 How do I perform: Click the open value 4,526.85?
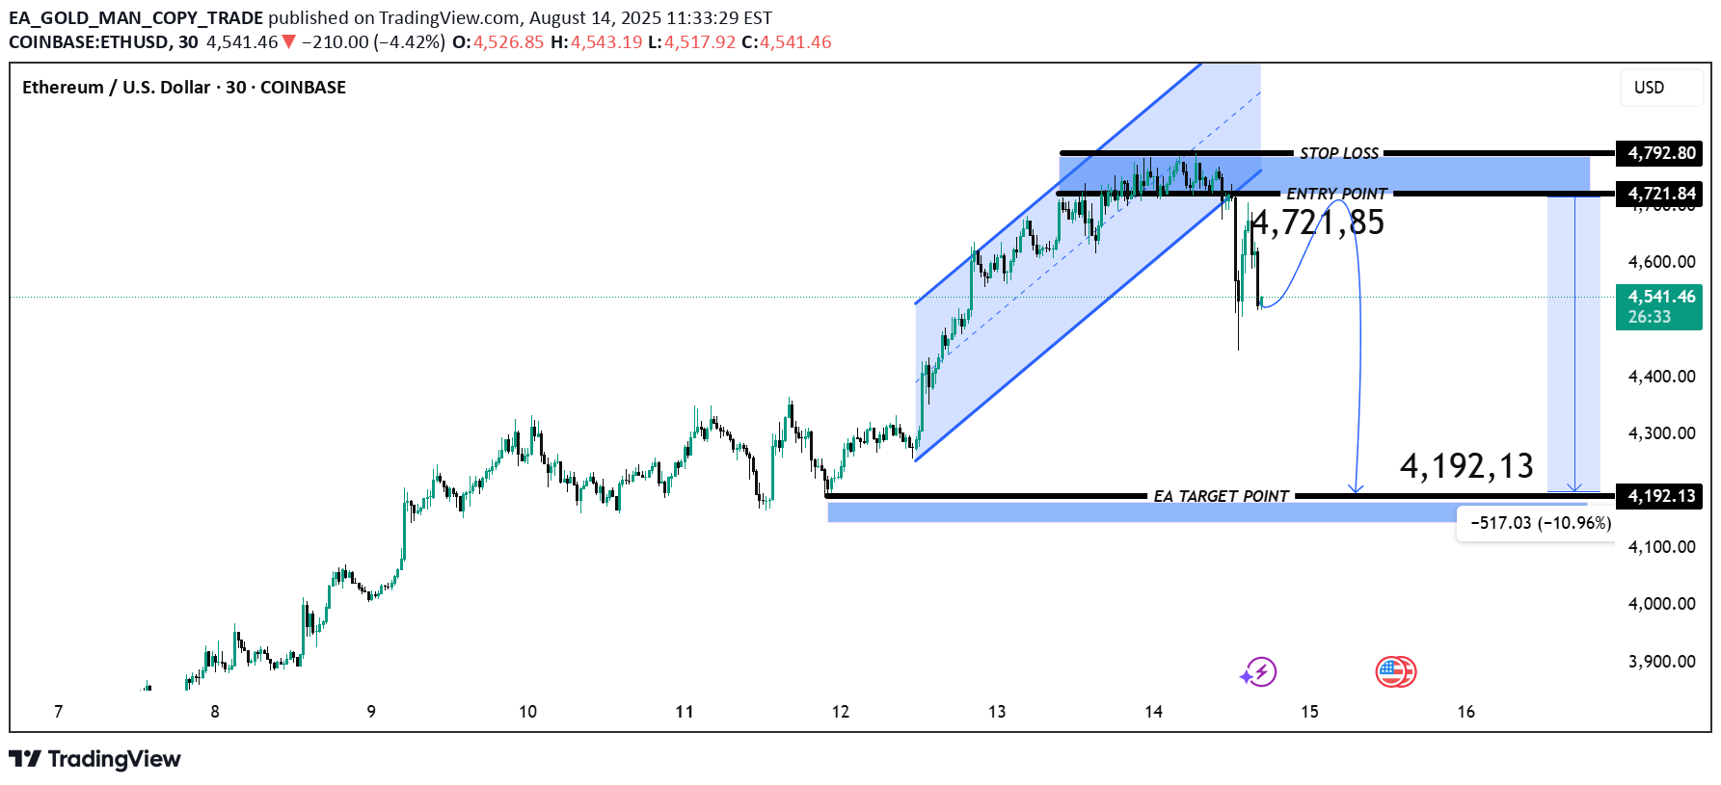(x=508, y=42)
